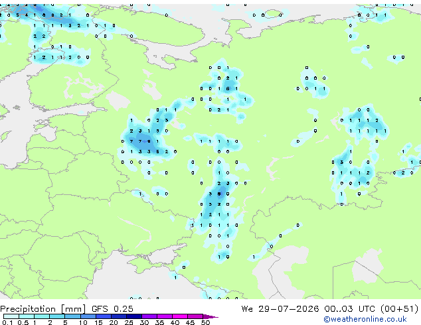Screen dimensions: 421x325
Task: Click the over-50 arrow tip of legend
Action: pyautogui.click(x=210, y=316)
